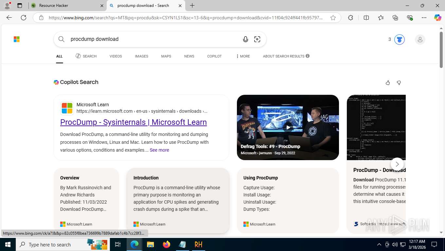445x251 pixels.
Task: Add this page to favorites star
Action: point(333,18)
